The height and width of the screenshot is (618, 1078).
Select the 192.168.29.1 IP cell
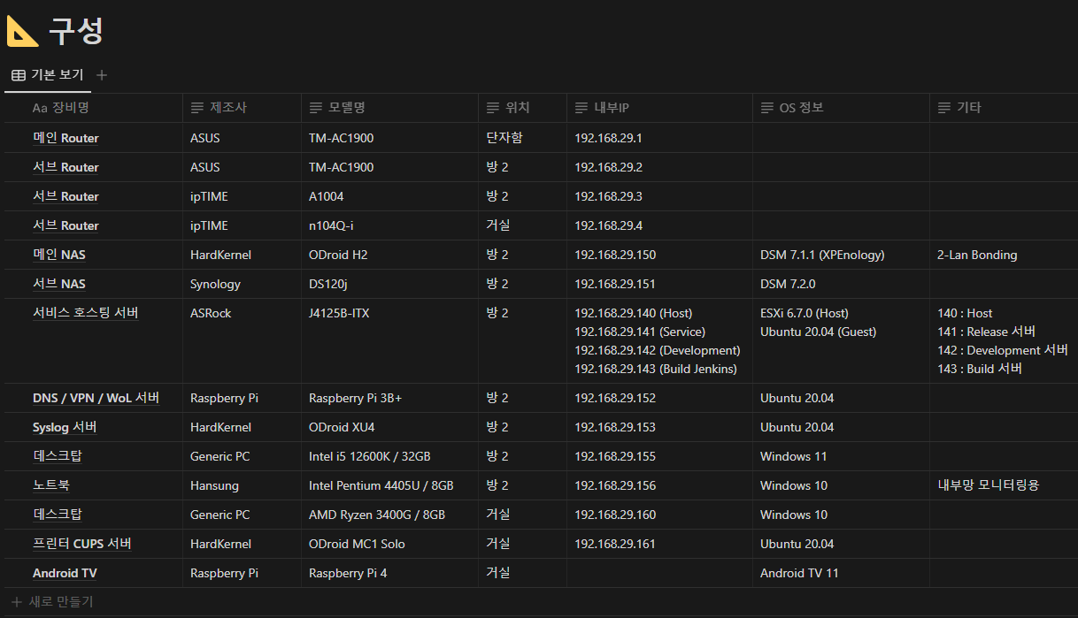point(659,137)
